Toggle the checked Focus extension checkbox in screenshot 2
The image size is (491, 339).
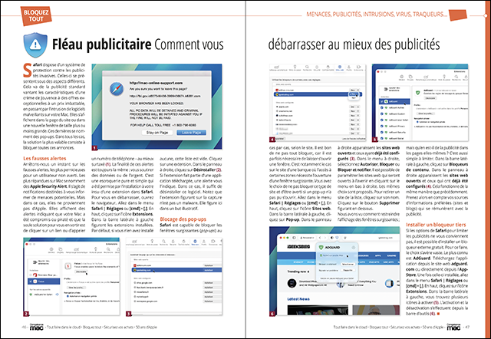click(31, 281)
